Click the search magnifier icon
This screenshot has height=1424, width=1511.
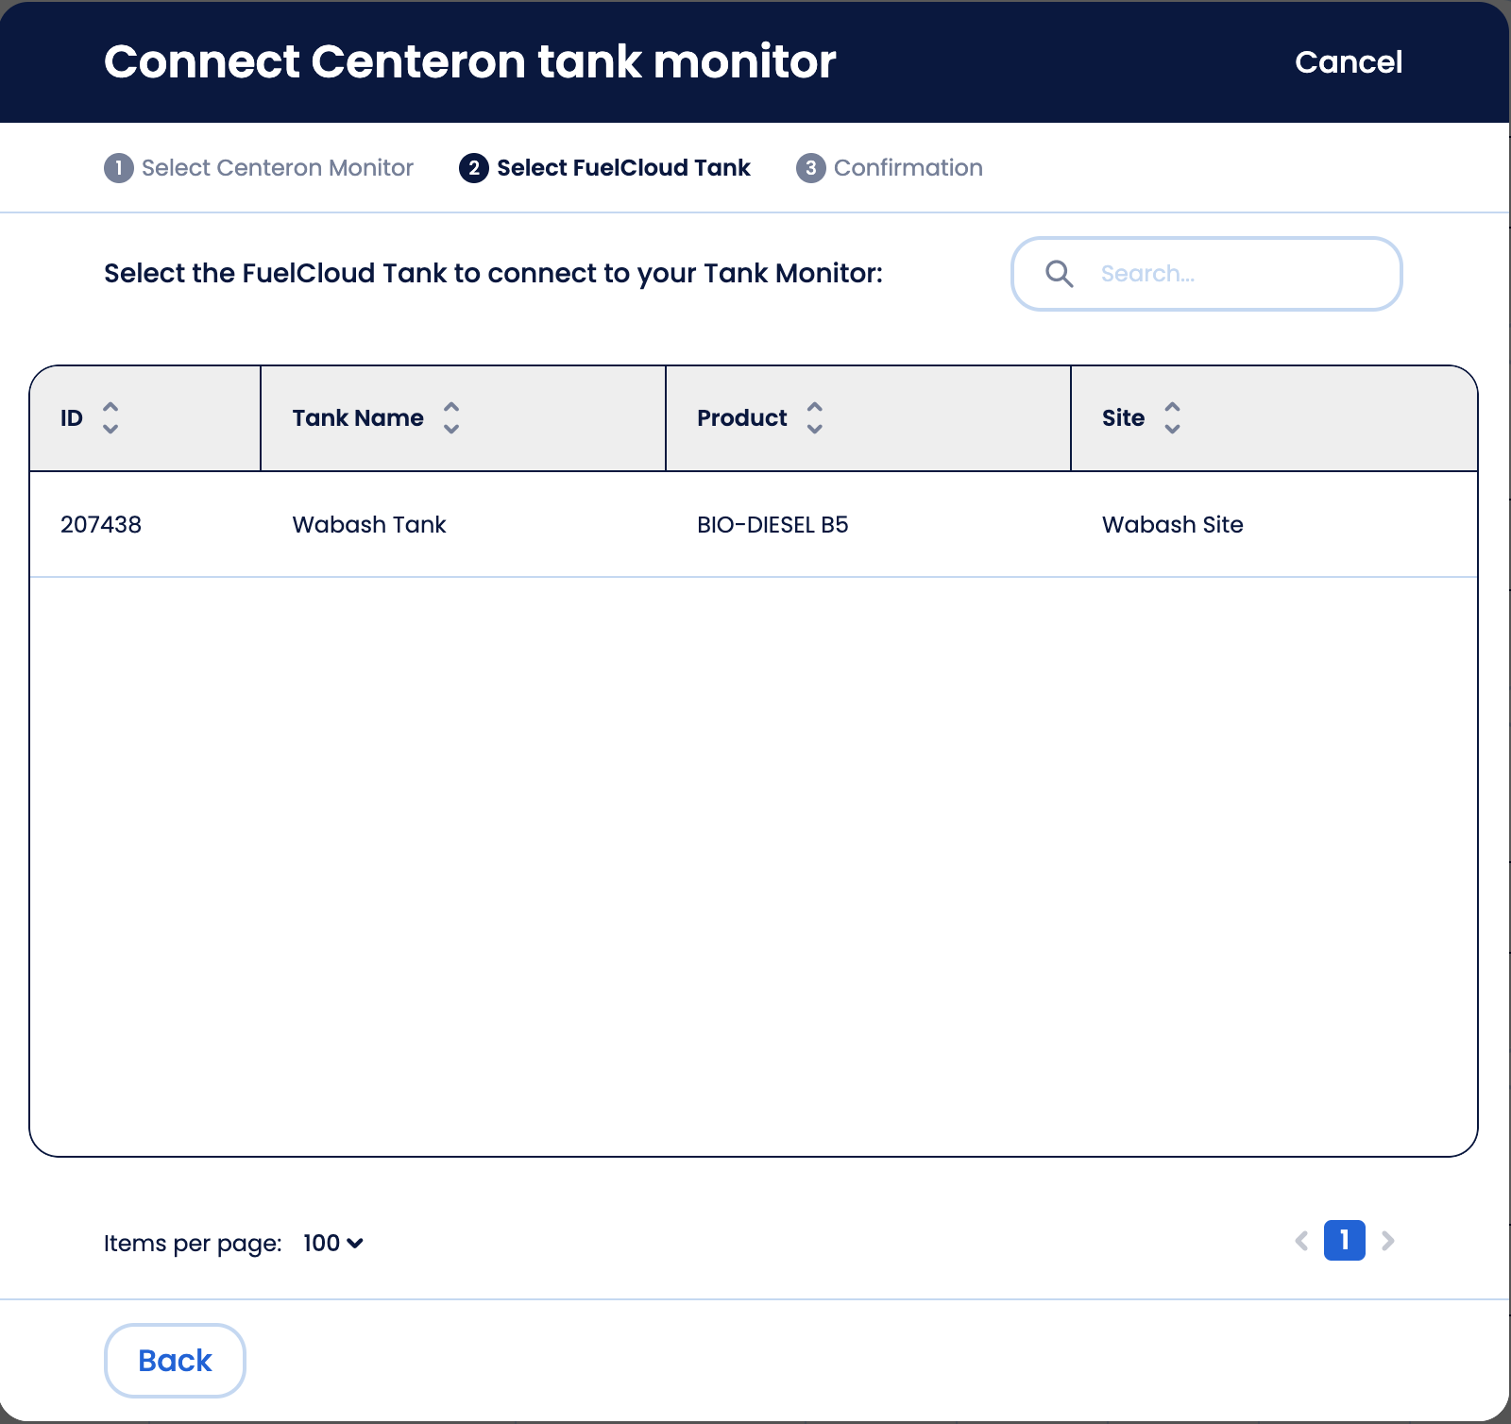click(x=1060, y=274)
